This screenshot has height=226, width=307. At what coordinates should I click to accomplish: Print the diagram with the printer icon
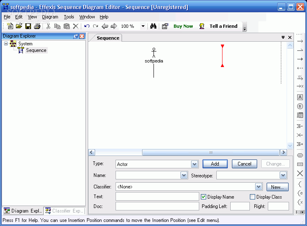coord(37,26)
